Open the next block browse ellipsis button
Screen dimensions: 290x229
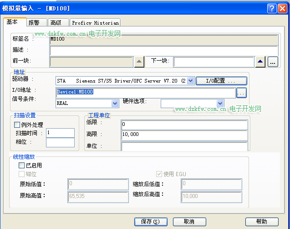[273, 62]
